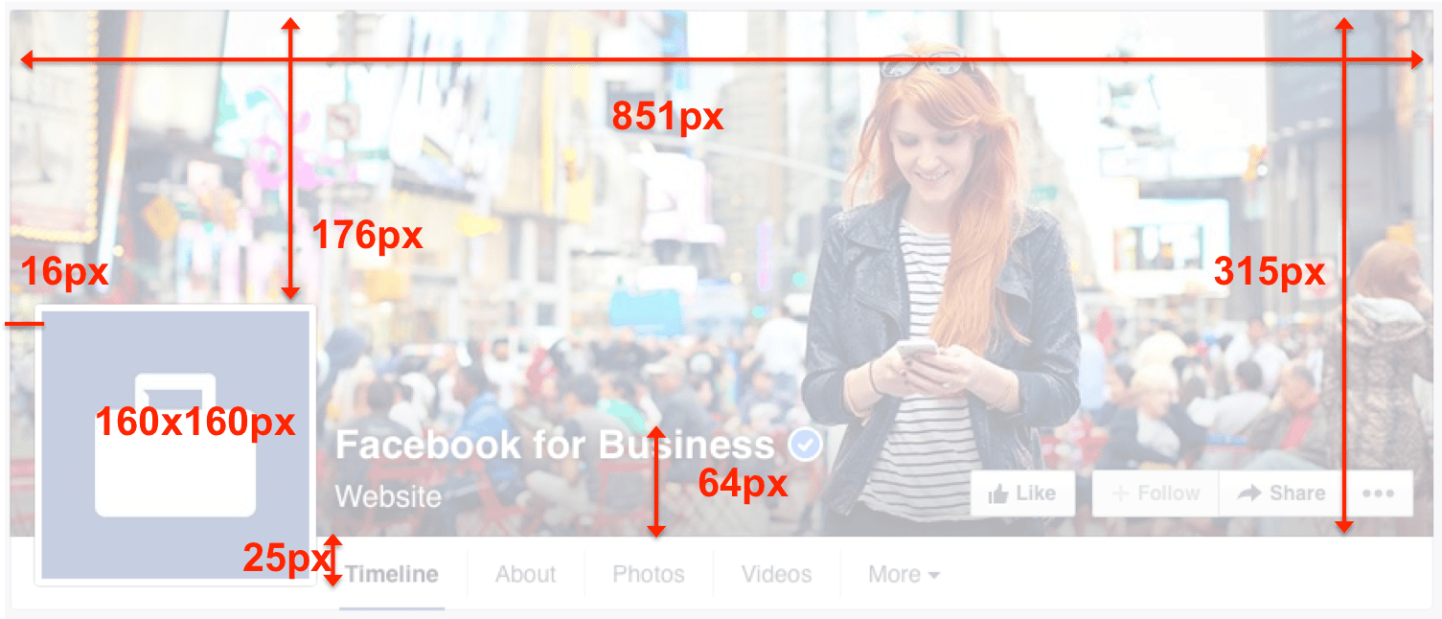Go to the Photos tab

pyautogui.click(x=649, y=574)
